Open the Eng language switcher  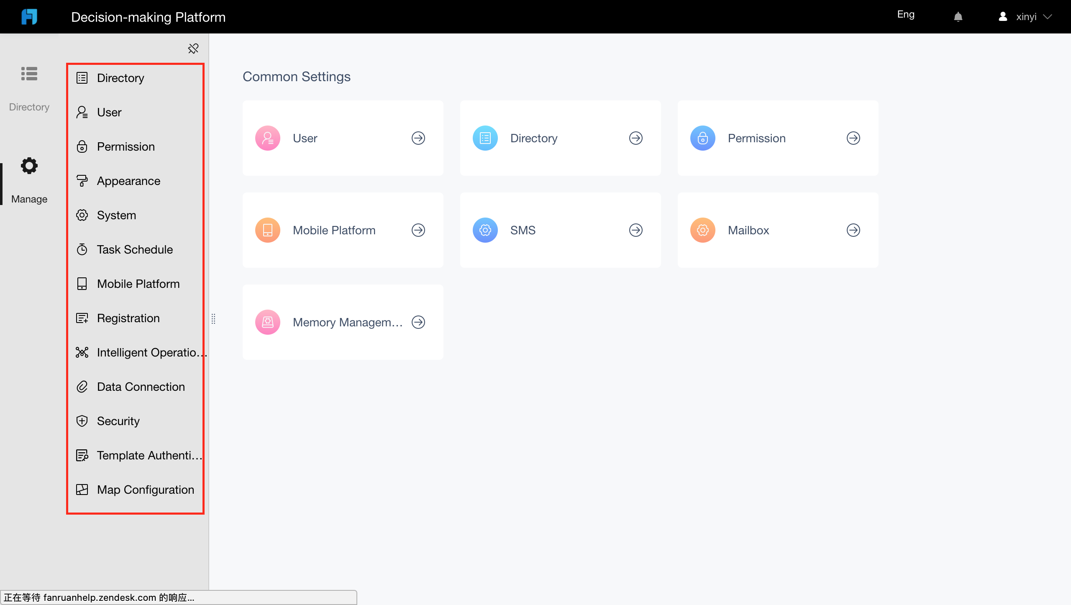[906, 15]
